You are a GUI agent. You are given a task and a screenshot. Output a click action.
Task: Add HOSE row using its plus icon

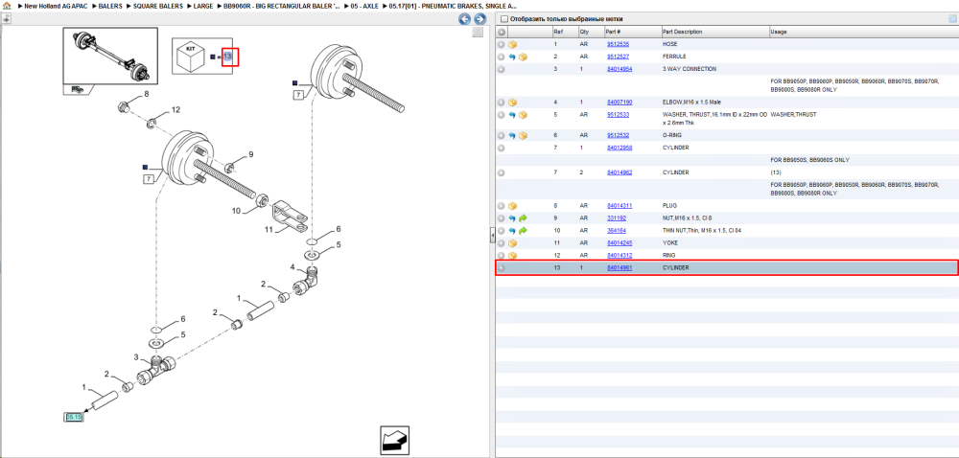click(501, 45)
